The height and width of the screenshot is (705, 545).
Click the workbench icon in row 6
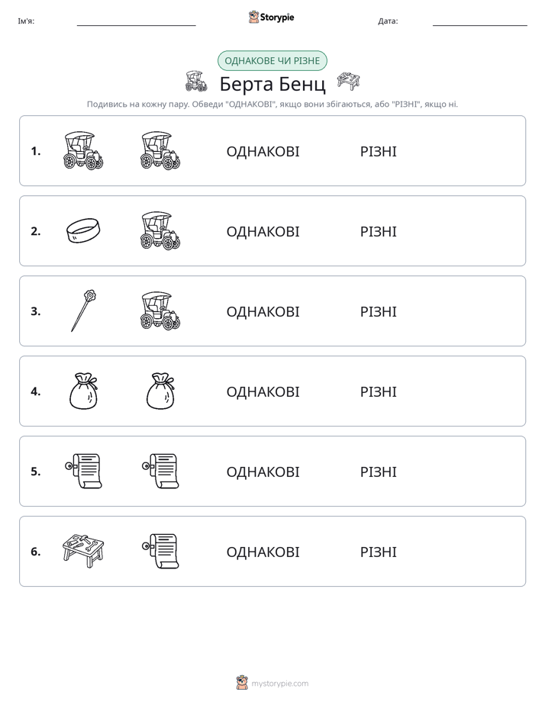(83, 551)
